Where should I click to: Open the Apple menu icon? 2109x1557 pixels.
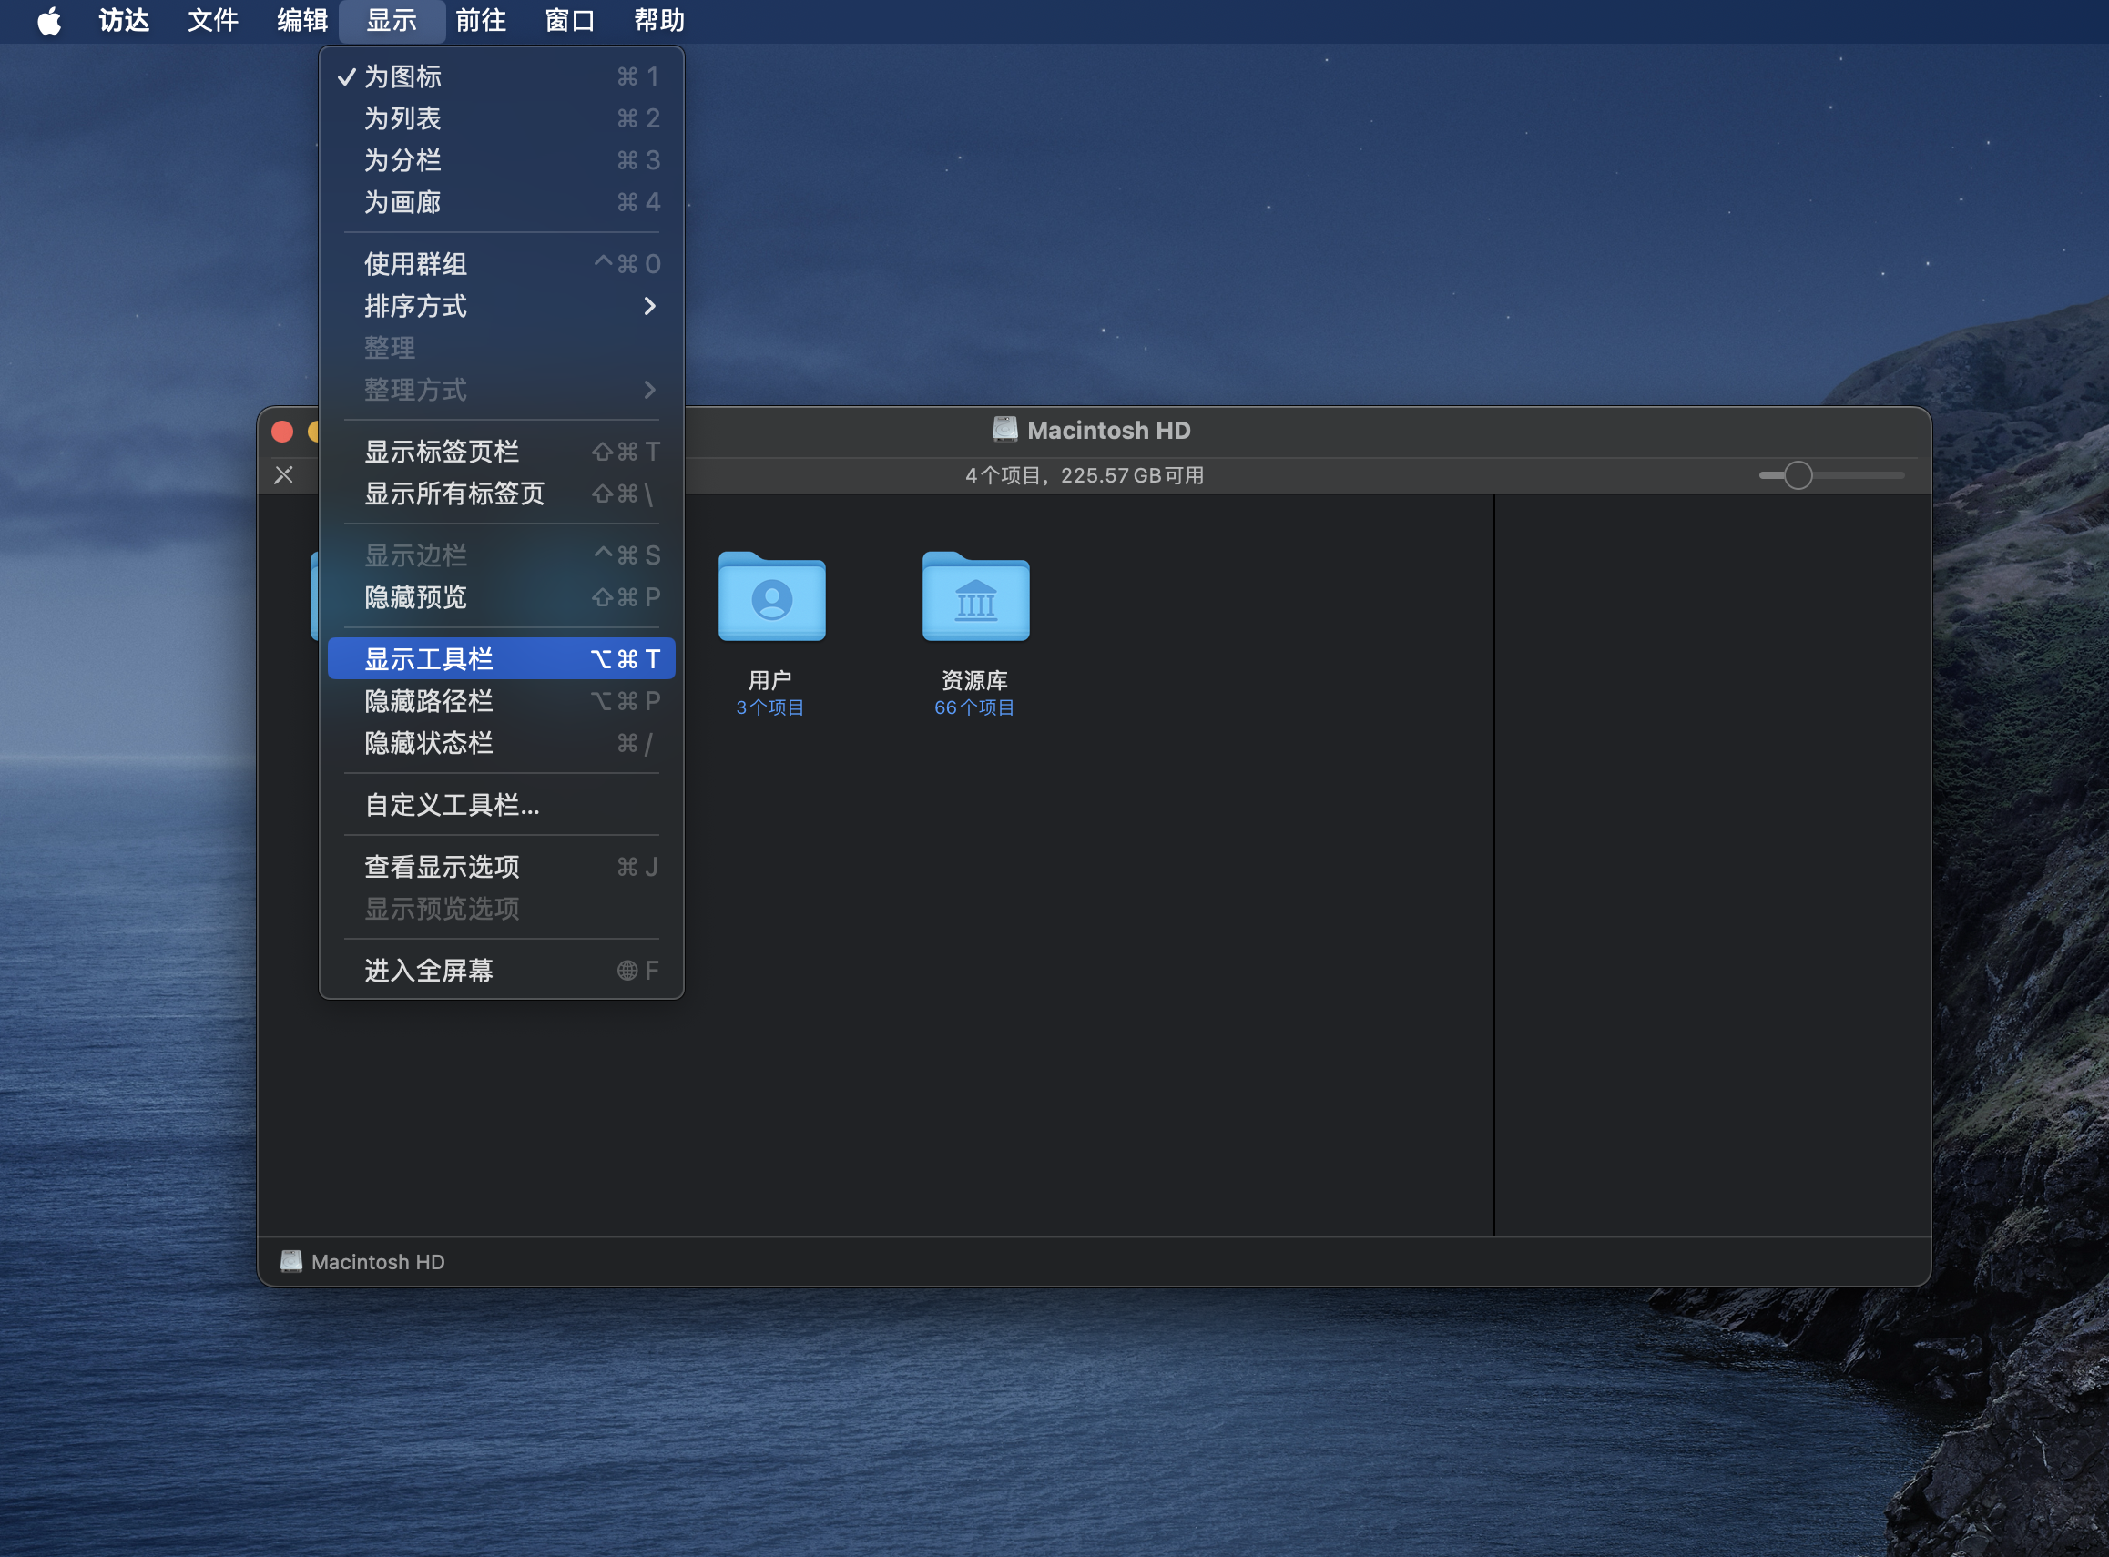tap(49, 21)
